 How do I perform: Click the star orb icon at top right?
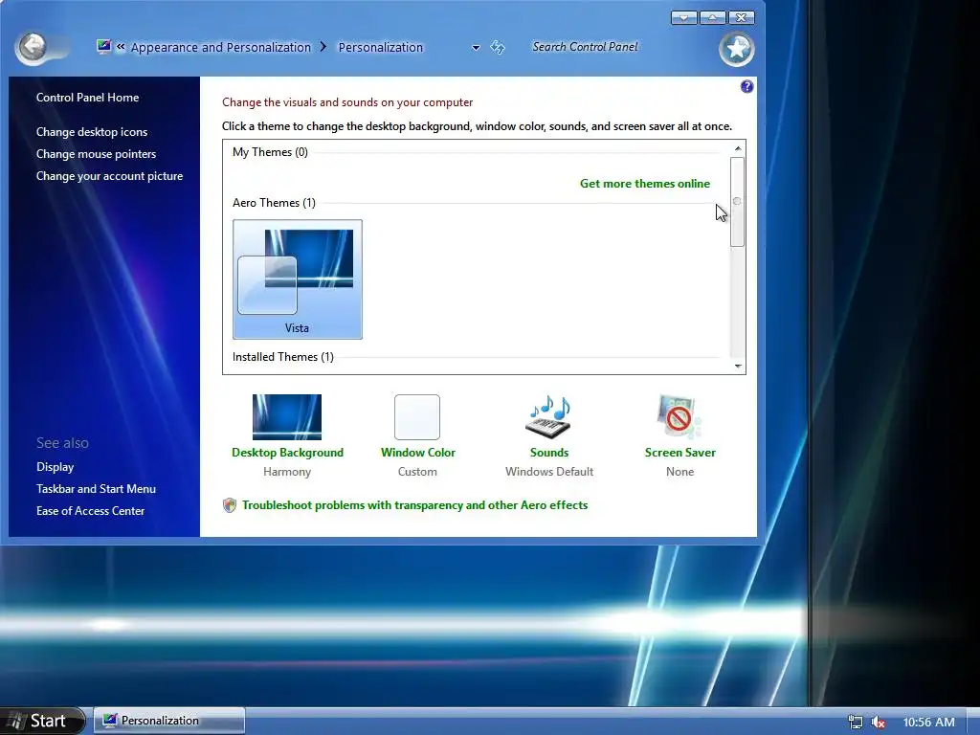point(736,49)
